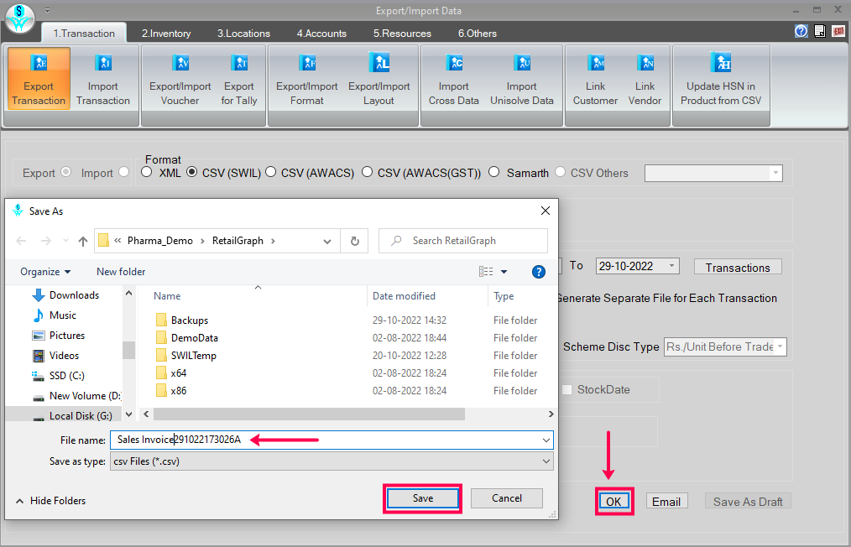Viewport: 851px width, 547px height.
Task: Expand the address bar path dropdown
Action: coord(327,242)
